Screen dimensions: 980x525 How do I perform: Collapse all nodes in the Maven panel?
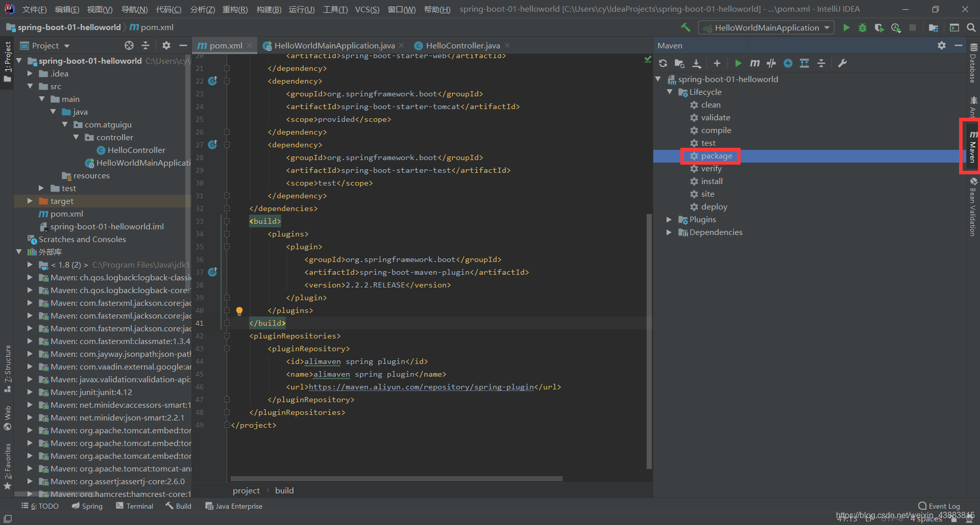[821, 63]
